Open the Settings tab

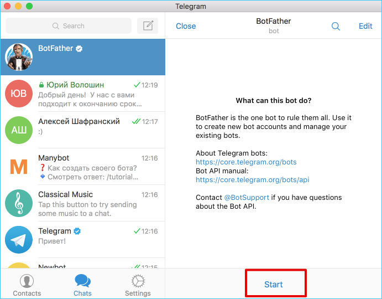pos(138,285)
